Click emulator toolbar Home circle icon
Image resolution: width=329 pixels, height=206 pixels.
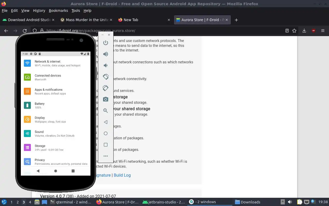[x=106, y=133]
